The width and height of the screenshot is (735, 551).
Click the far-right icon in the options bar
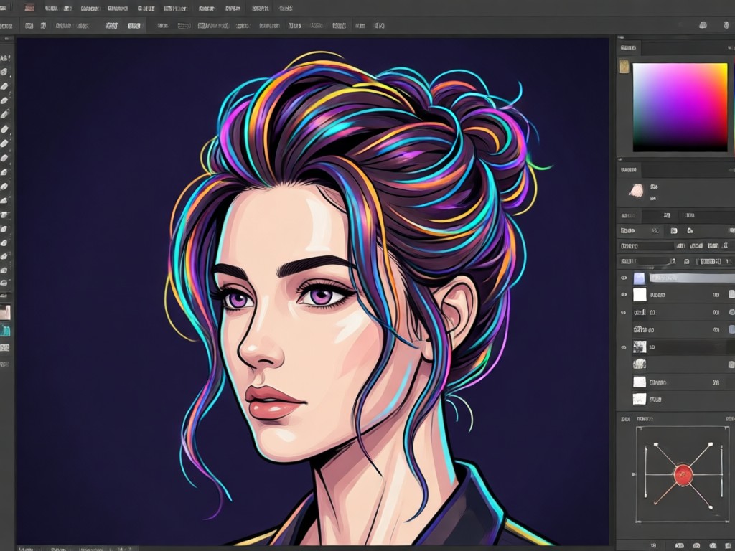(726, 25)
